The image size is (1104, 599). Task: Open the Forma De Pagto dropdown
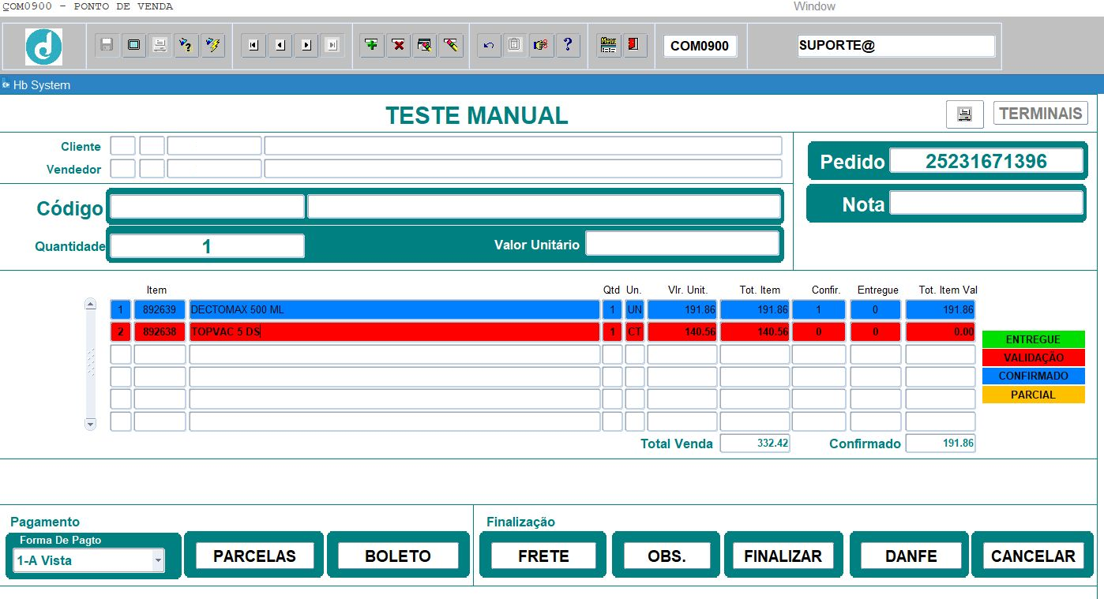(x=158, y=560)
